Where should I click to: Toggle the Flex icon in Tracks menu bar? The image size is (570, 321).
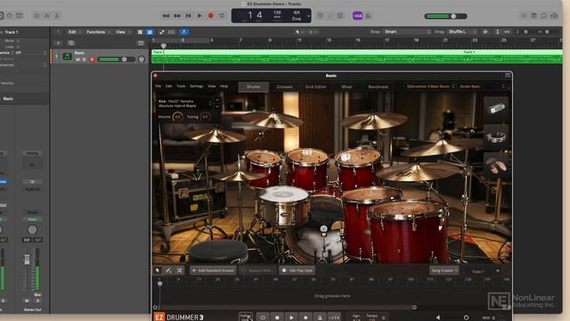point(172,32)
